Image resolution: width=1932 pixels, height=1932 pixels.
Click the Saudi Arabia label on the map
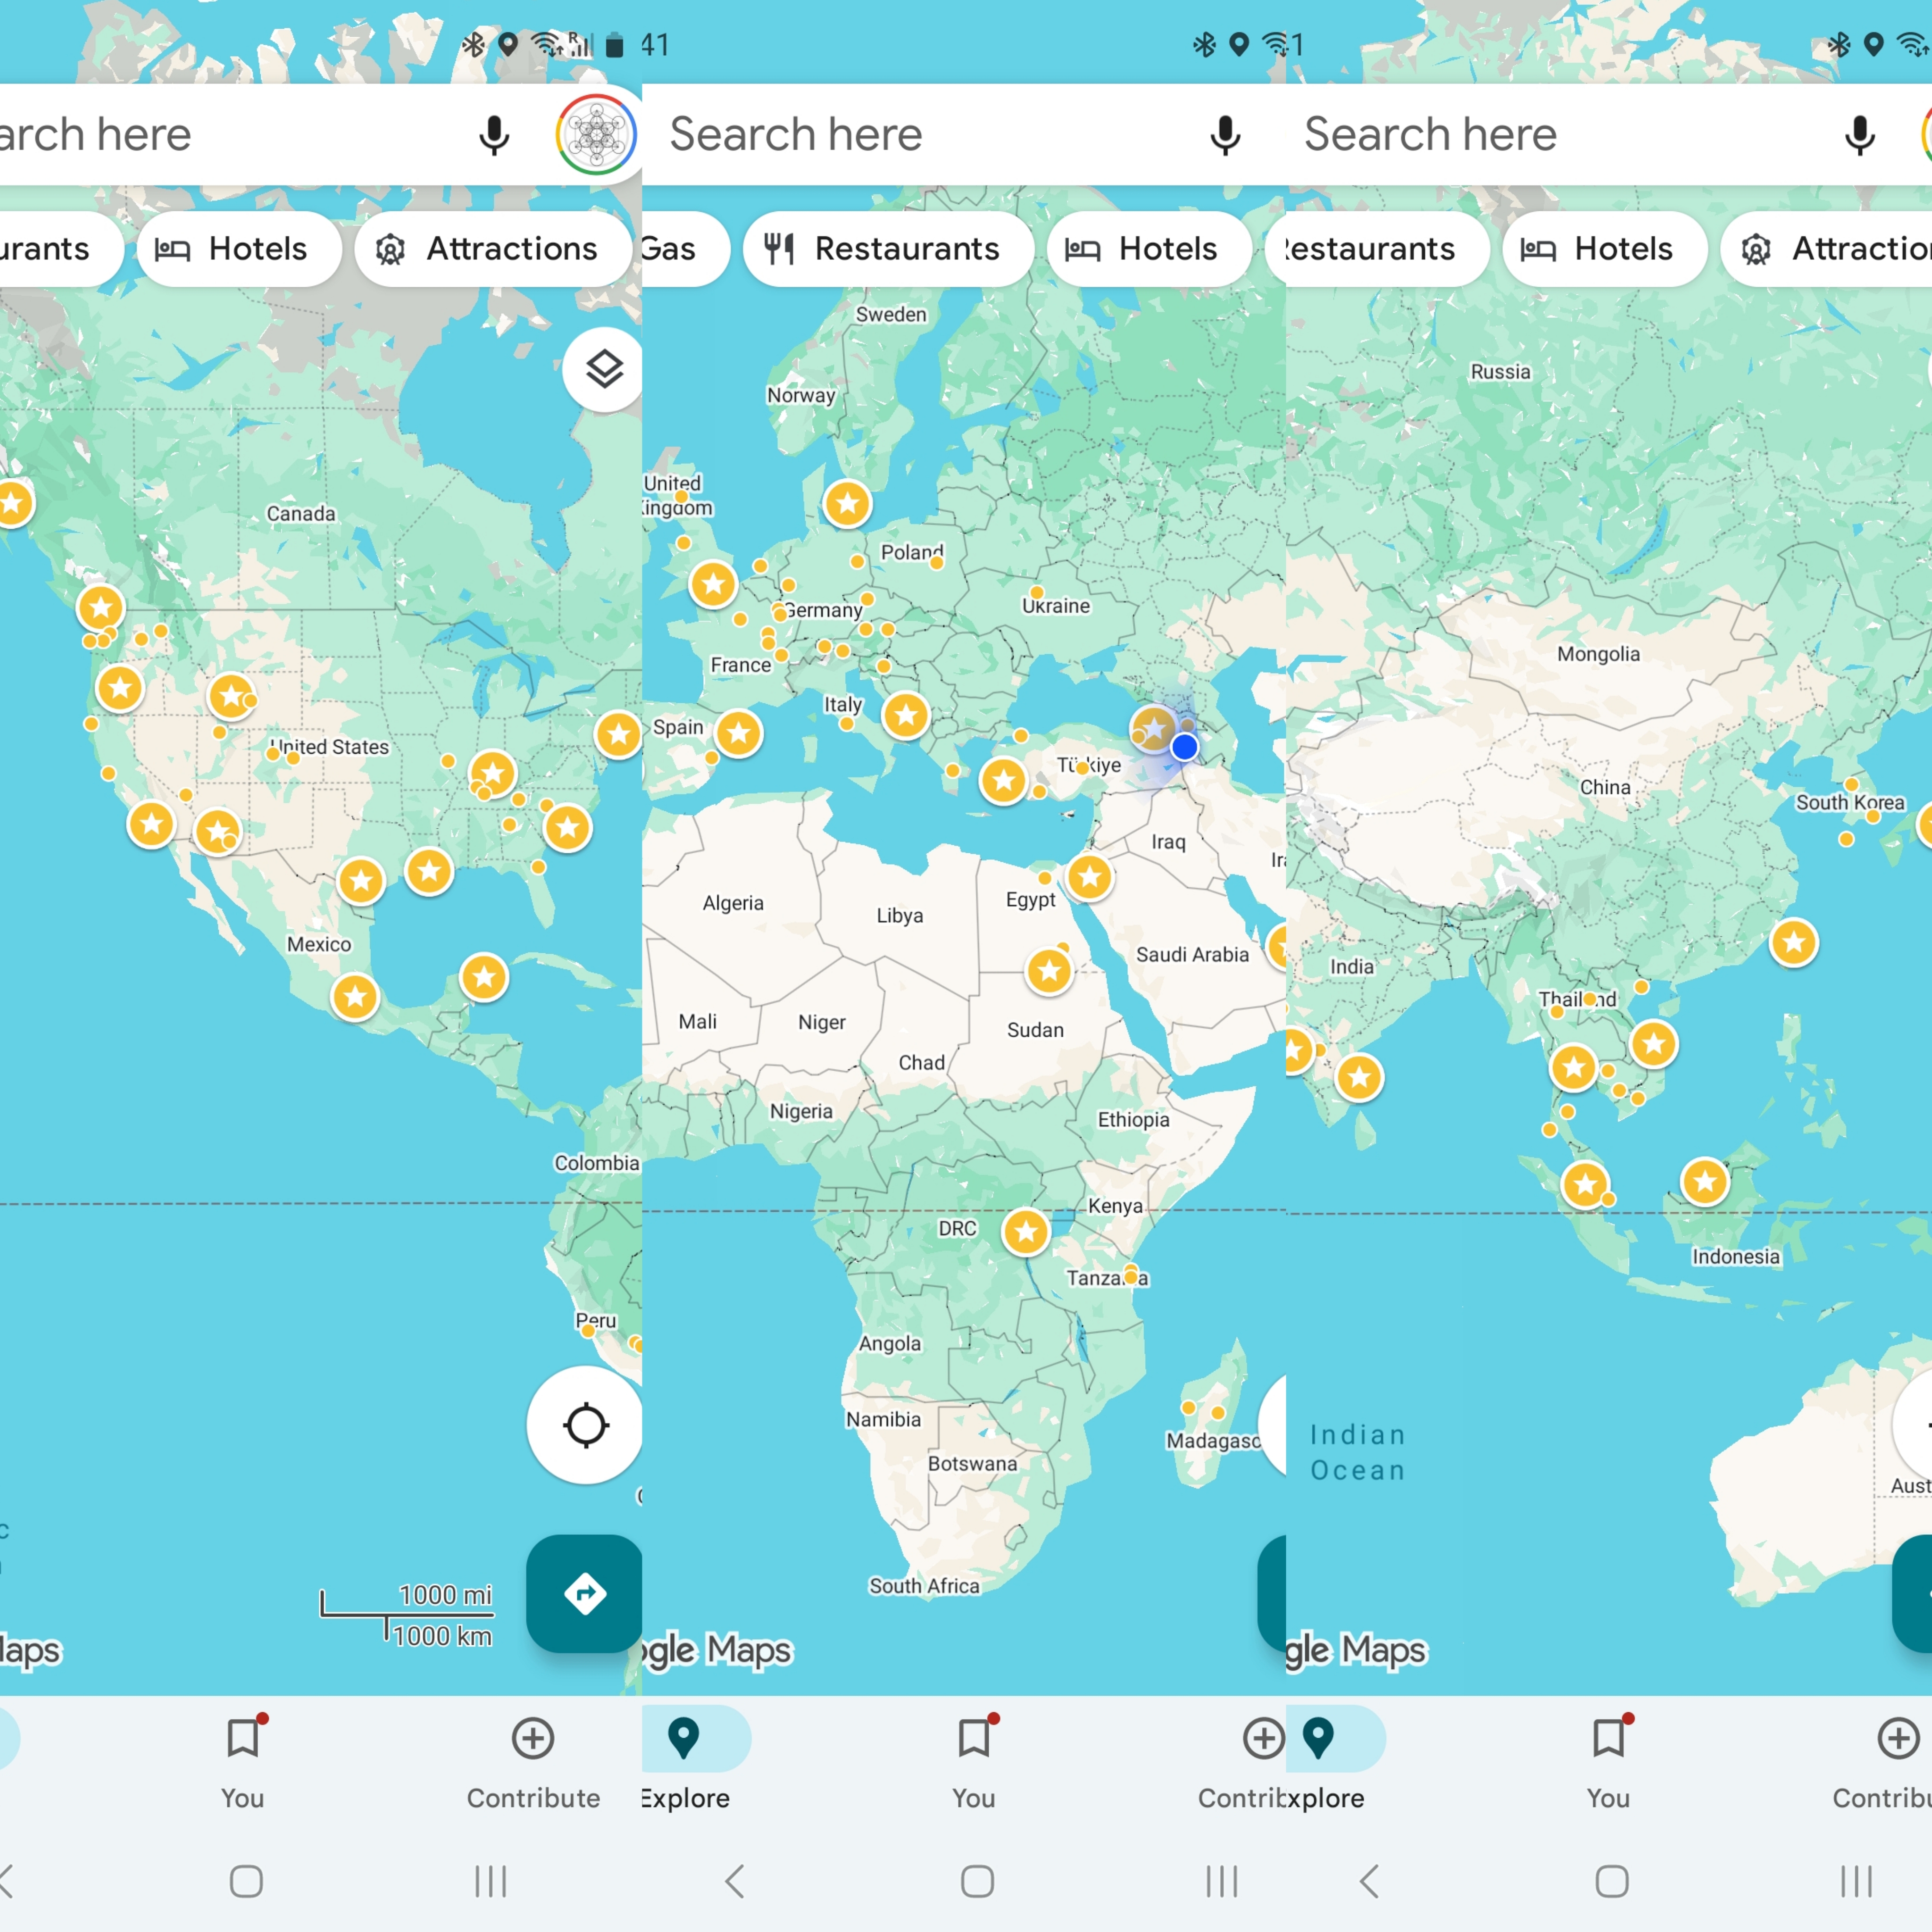(1192, 955)
